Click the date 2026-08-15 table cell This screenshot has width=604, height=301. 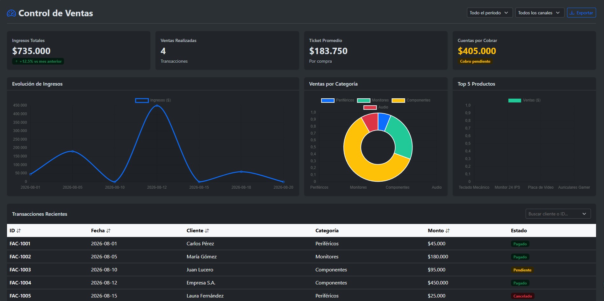(x=104, y=296)
